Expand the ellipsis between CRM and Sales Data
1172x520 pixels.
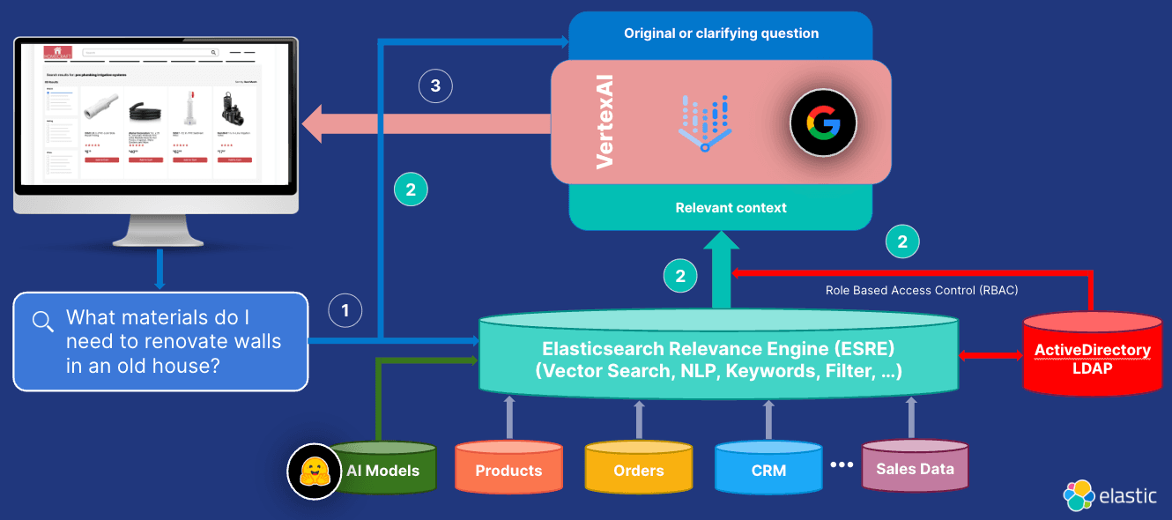pyautogui.click(x=842, y=464)
